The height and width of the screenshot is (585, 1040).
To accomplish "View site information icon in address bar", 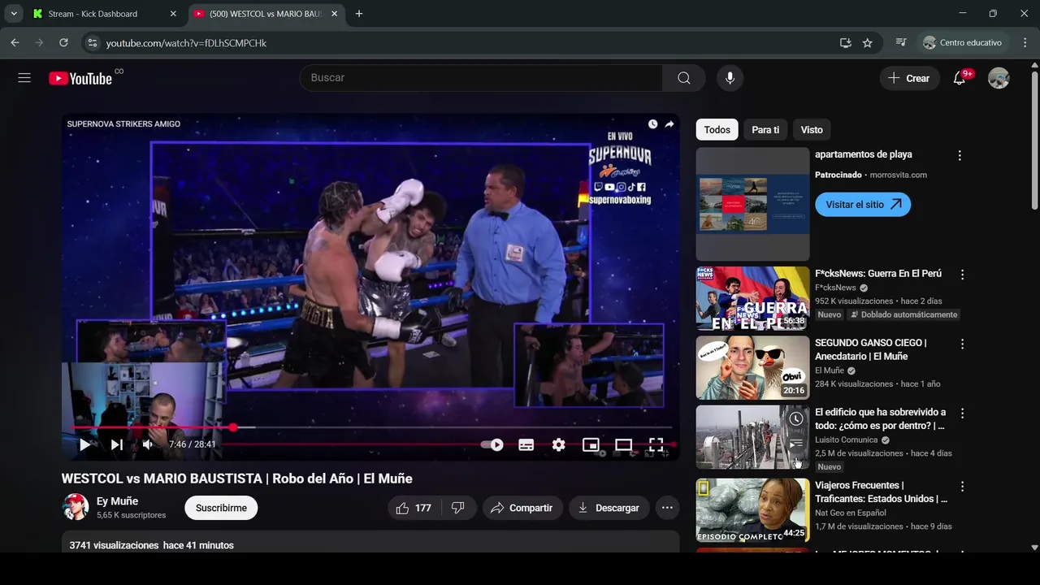I will [x=92, y=43].
